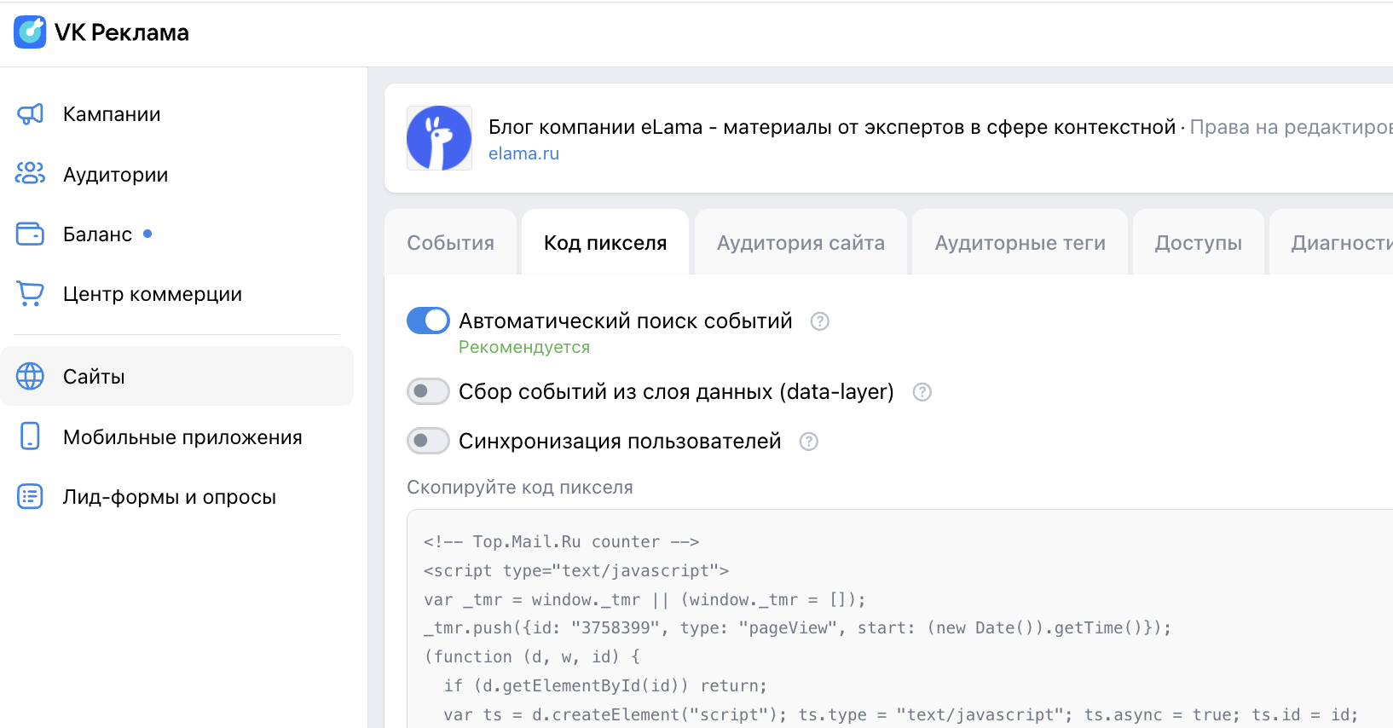Click the Кампании megaphone icon
Screen dimensions: 1393x728
click(x=30, y=114)
